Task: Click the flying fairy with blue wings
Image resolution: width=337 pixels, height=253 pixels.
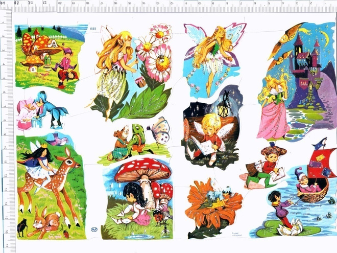Action: coord(214,60)
